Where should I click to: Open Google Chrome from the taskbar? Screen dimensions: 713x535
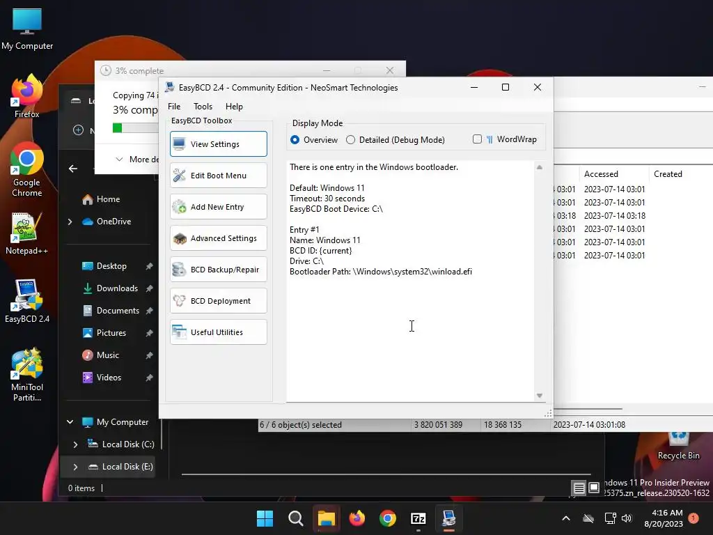(x=387, y=518)
